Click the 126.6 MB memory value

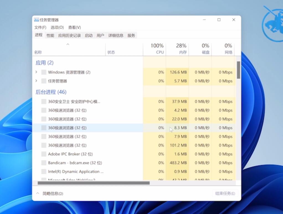click(x=178, y=72)
